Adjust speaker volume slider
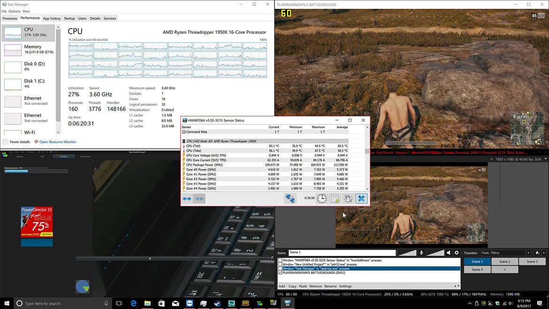549x309 pixels. tap(435, 253)
